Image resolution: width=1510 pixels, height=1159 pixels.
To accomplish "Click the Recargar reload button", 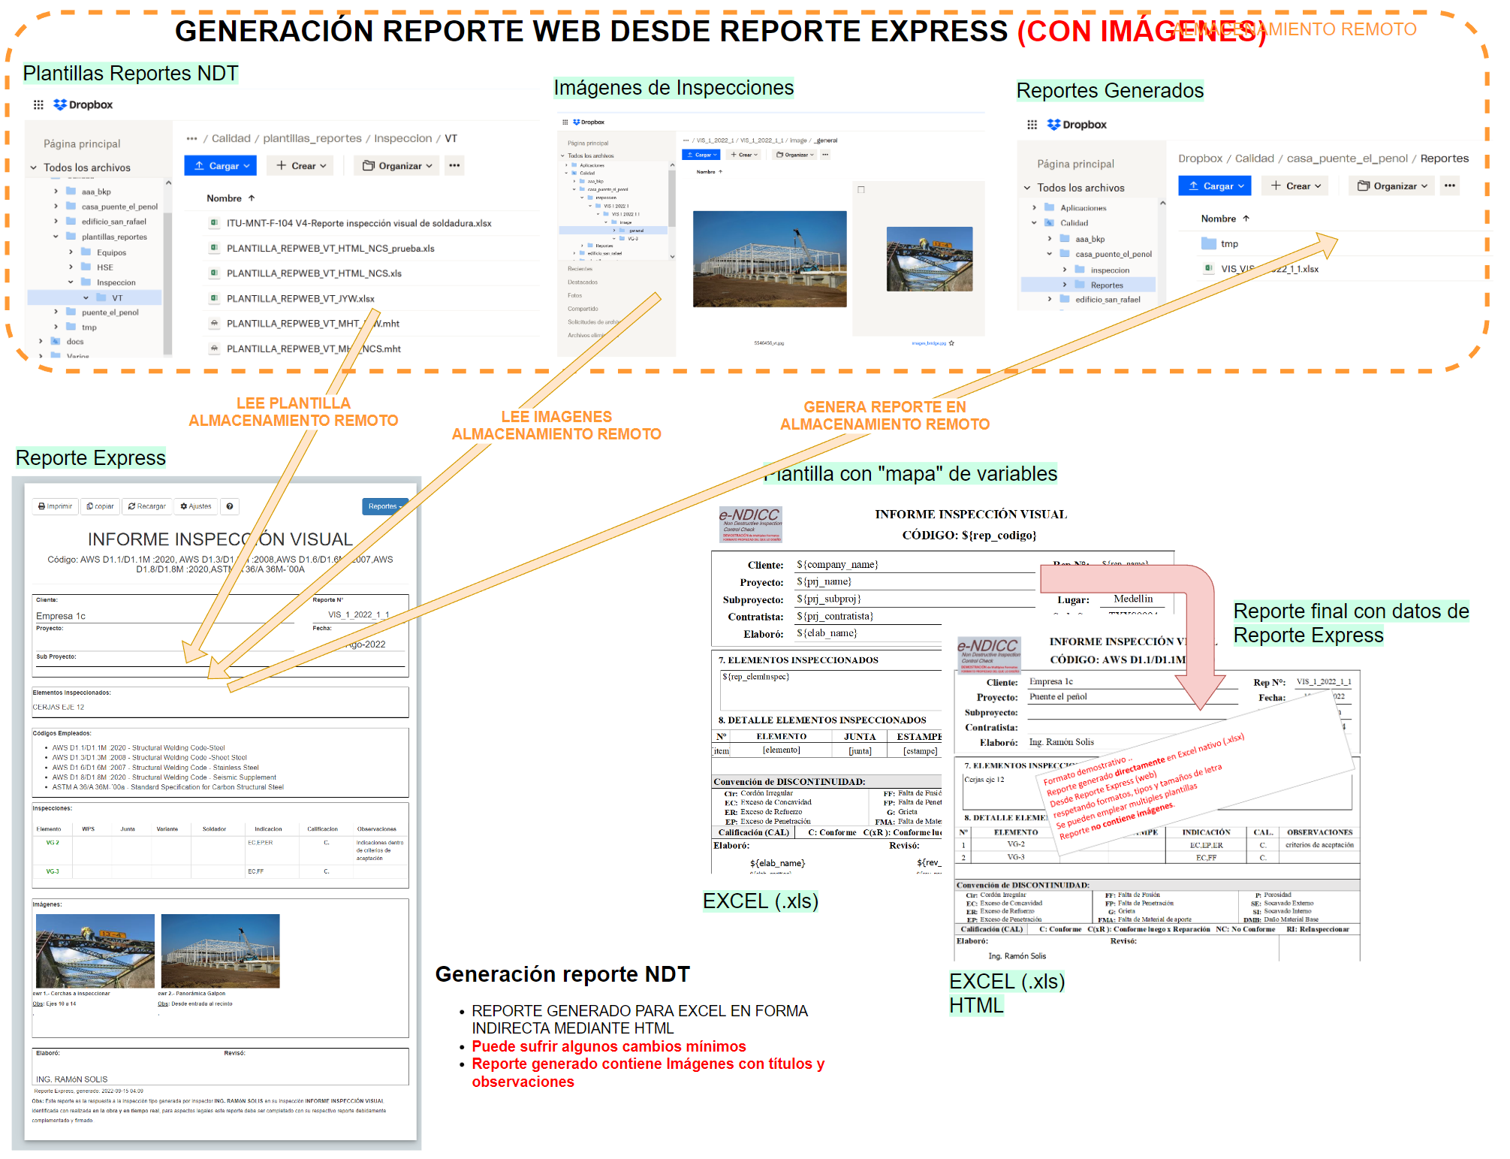I will click(147, 506).
